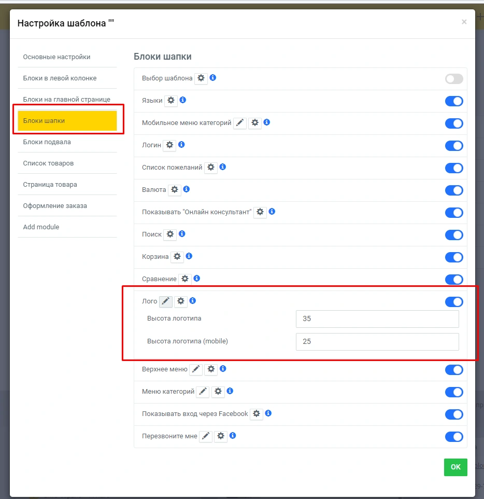This screenshot has width=484, height=499.
Task: Disable the Поиск toggle switch
Action: tap(454, 235)
